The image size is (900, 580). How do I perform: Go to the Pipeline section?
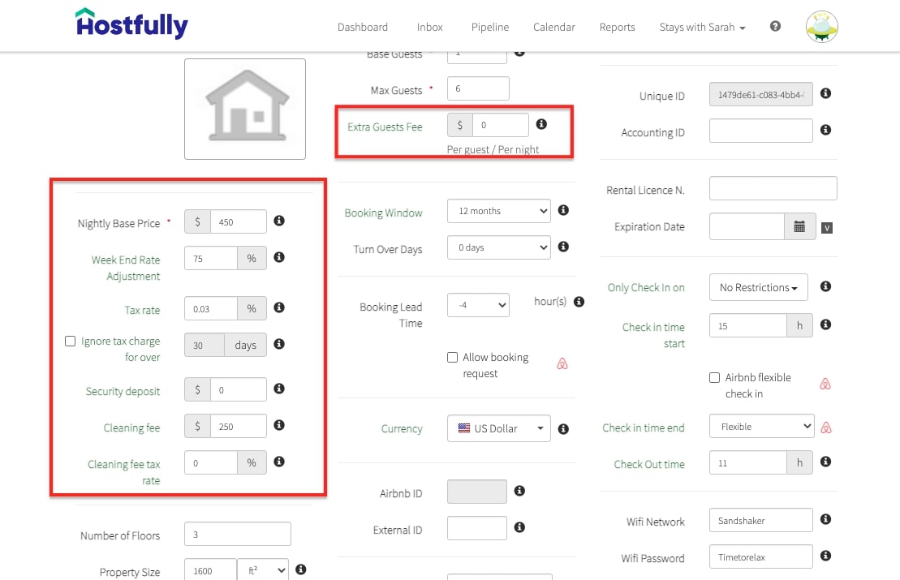tap(489, 27)
